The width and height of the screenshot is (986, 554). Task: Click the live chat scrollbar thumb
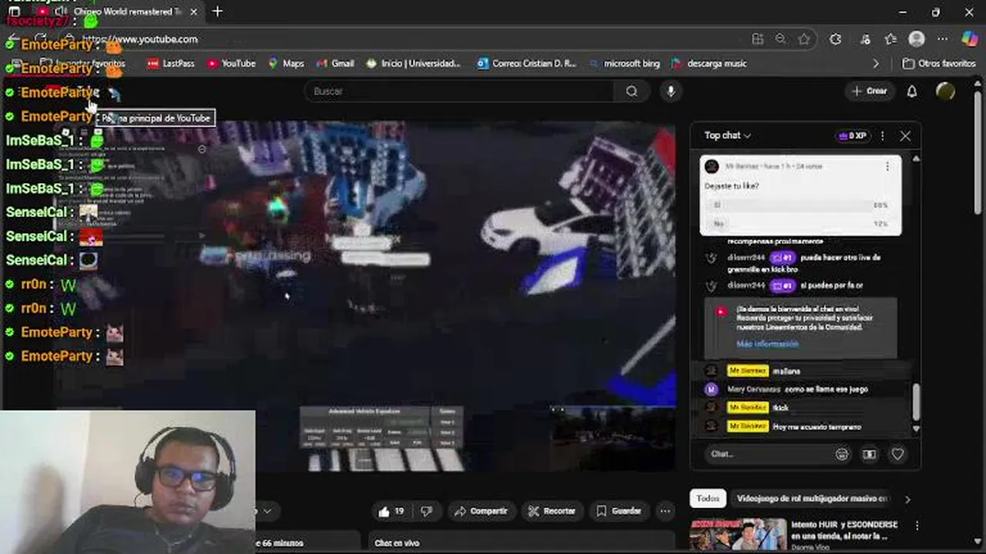point(916,402)
